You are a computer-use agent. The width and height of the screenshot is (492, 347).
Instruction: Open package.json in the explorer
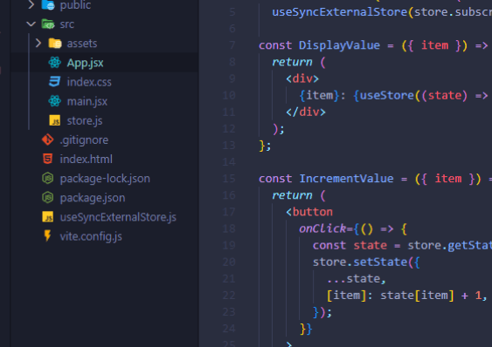pyautogui.click(x=93, y=198)
